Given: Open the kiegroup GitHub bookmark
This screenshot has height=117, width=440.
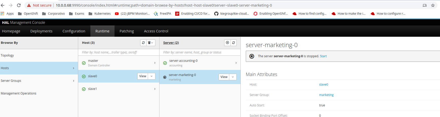Looking at the screenshot, I should point(232,14).
